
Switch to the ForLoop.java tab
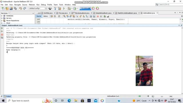[63, 13]
